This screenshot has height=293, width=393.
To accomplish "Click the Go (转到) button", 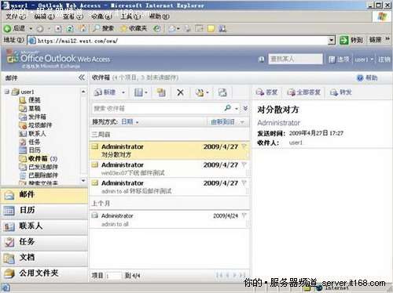I will click(x=351, y=40).
